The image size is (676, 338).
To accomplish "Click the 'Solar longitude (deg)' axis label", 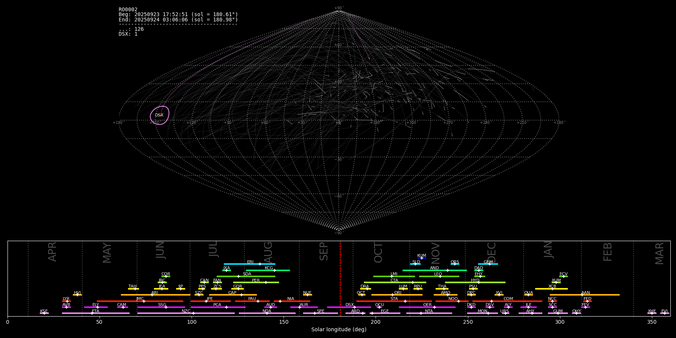I will (x=339, y=329).
